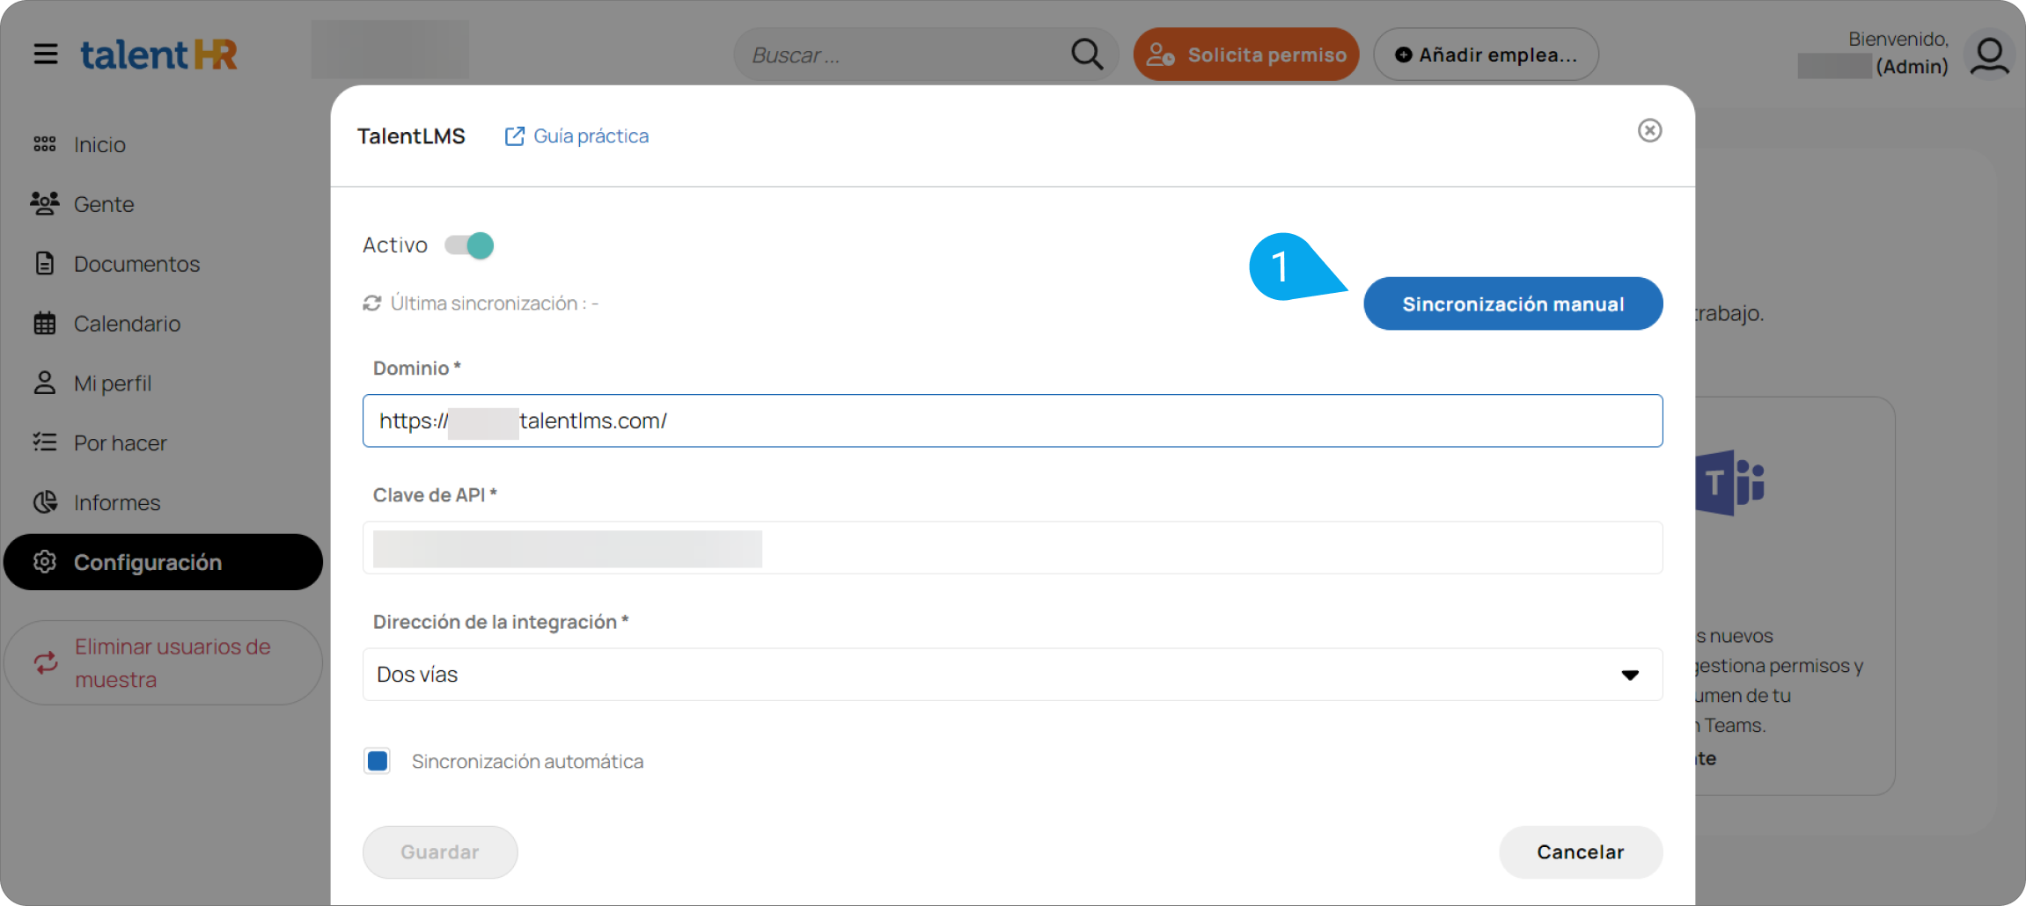Click into the Dominio field

click(1013, 420)
